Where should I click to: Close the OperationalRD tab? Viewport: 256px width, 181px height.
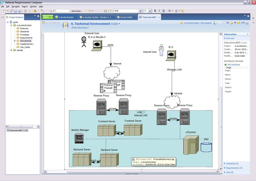click(x=159, y=17)
